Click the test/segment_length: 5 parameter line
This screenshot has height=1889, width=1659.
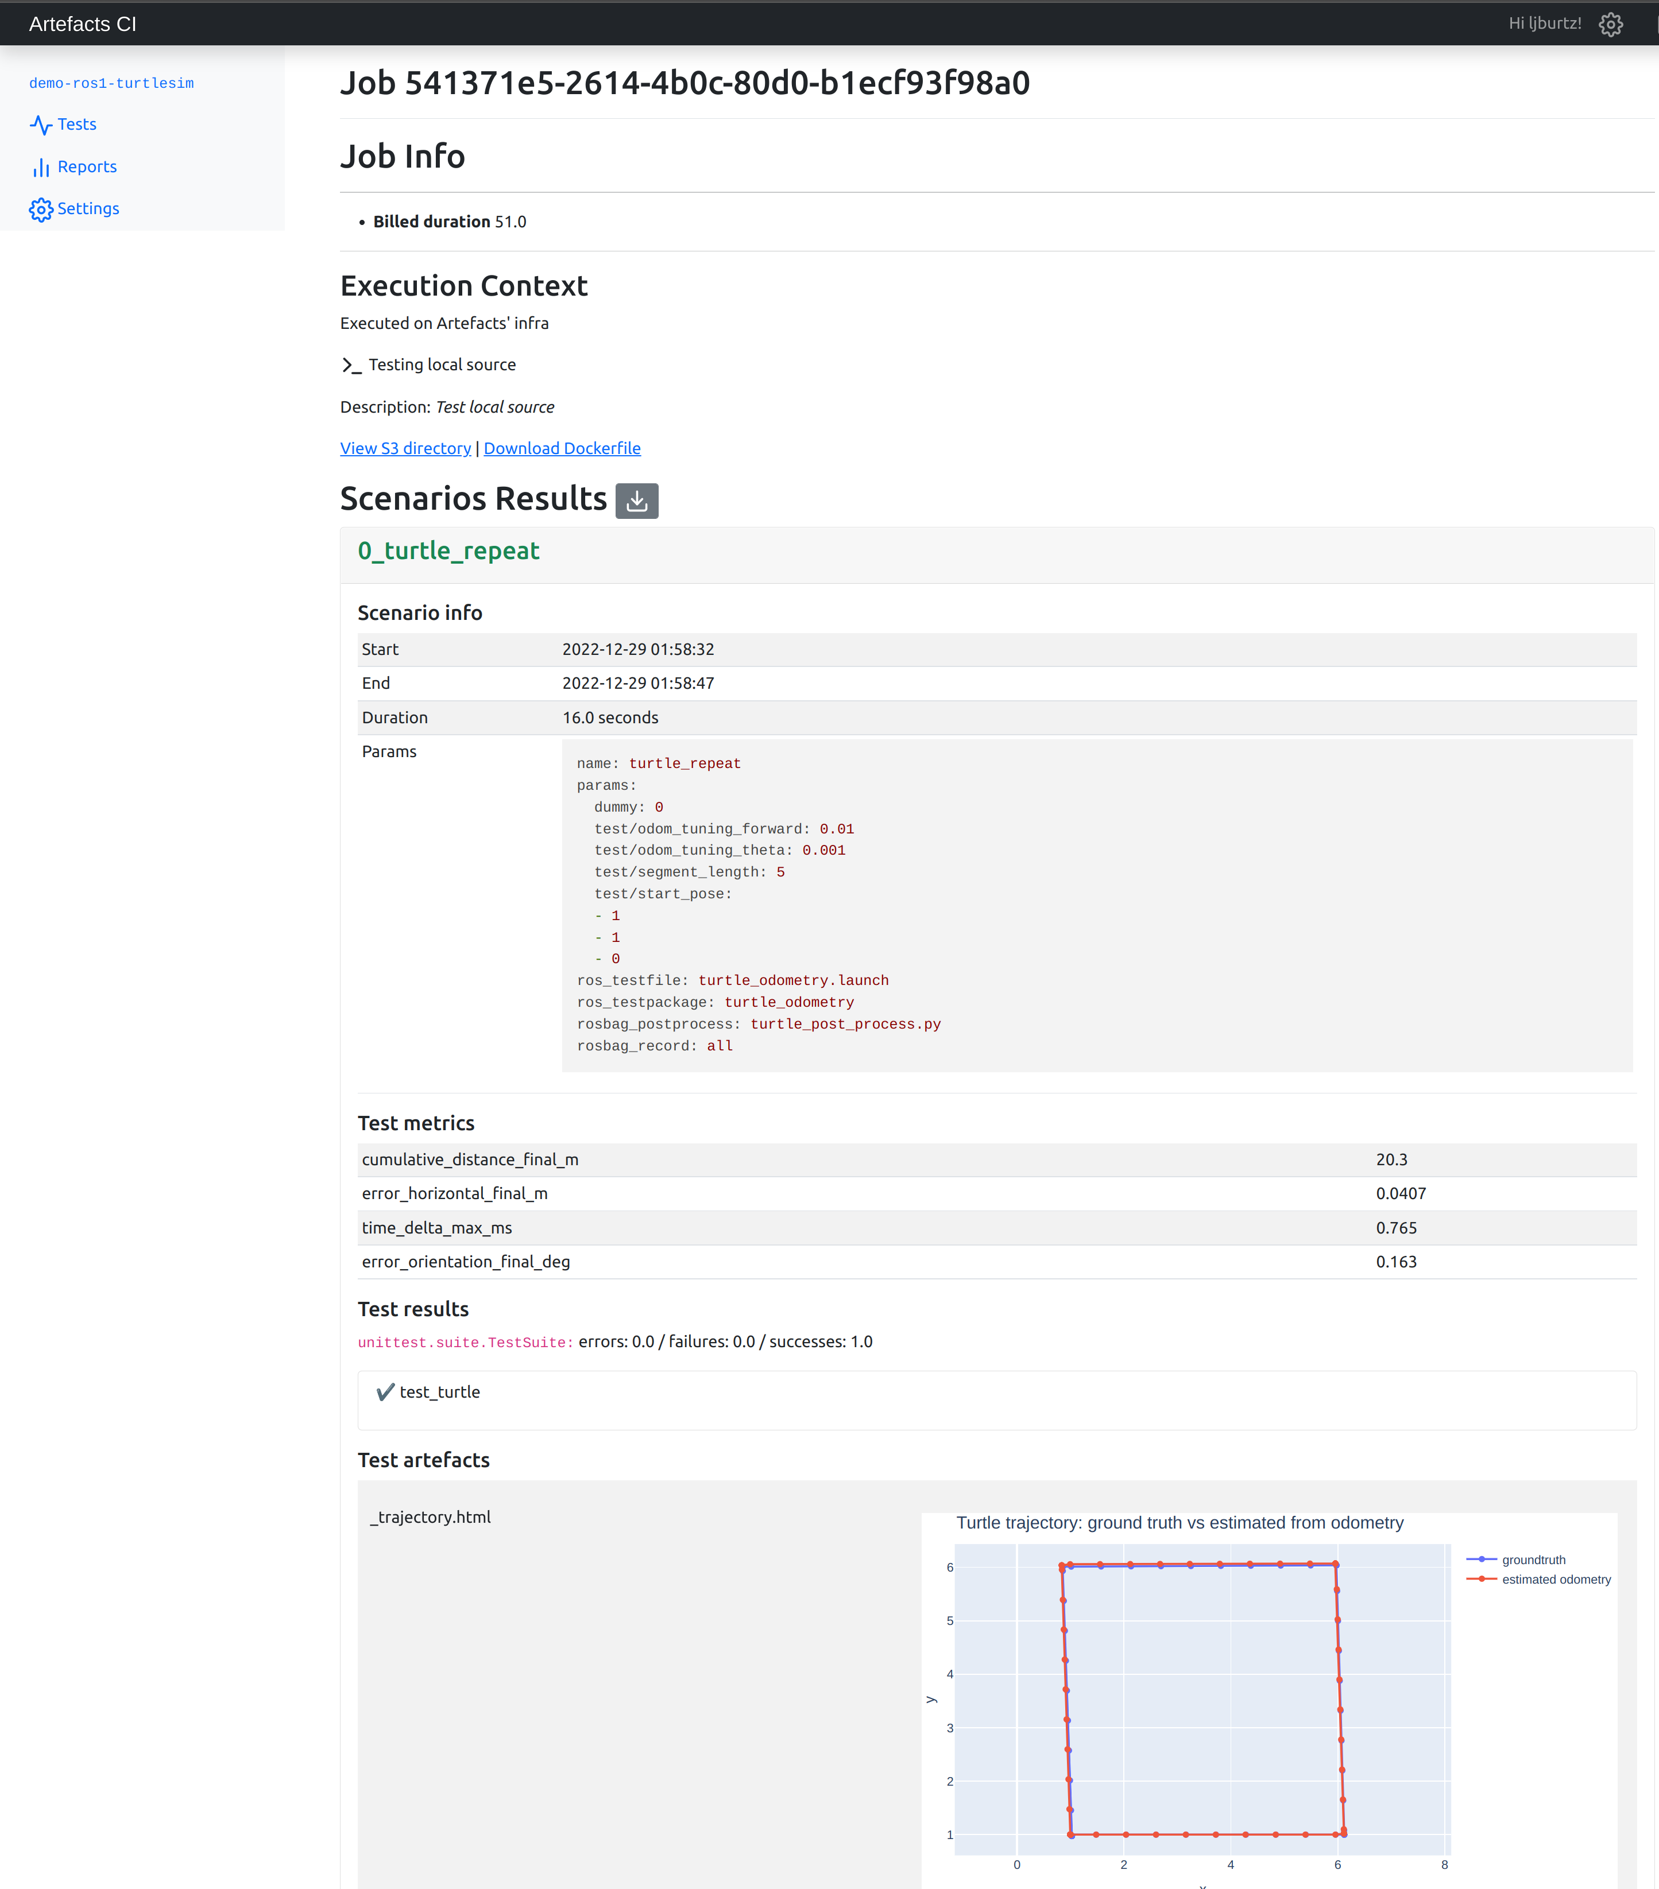point(690,872)
